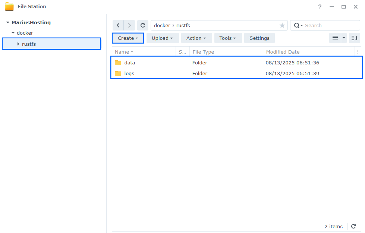The width and height of the screenshot is (365, 233).
Task: Collapse the docker tree node
Action: click(x=13, y=33)
